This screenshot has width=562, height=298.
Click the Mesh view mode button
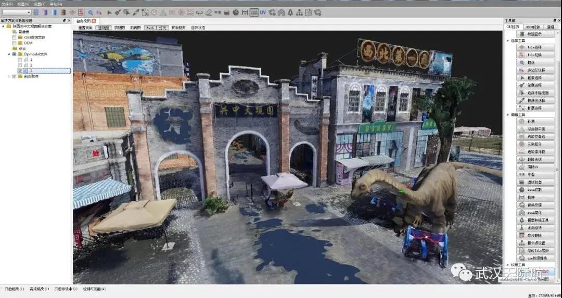(149, 28)
